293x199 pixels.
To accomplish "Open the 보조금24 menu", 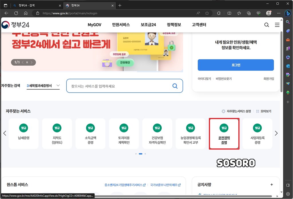I will coord(149,25).
